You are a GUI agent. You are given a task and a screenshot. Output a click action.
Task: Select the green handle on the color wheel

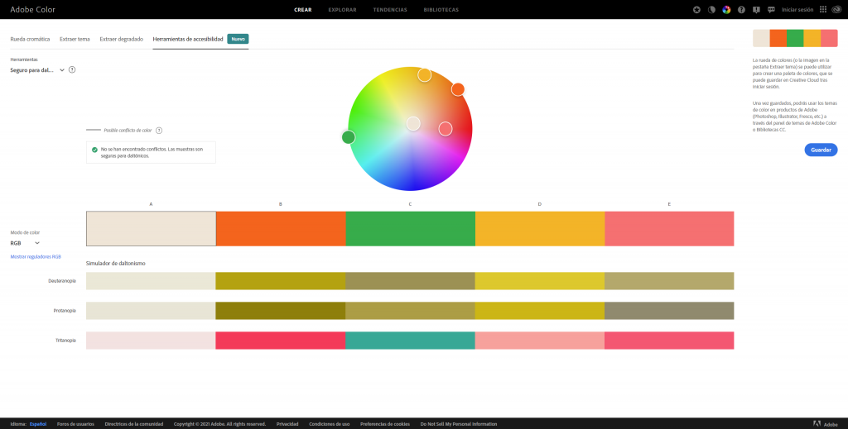pyautogui.click(x=349, y=137)
